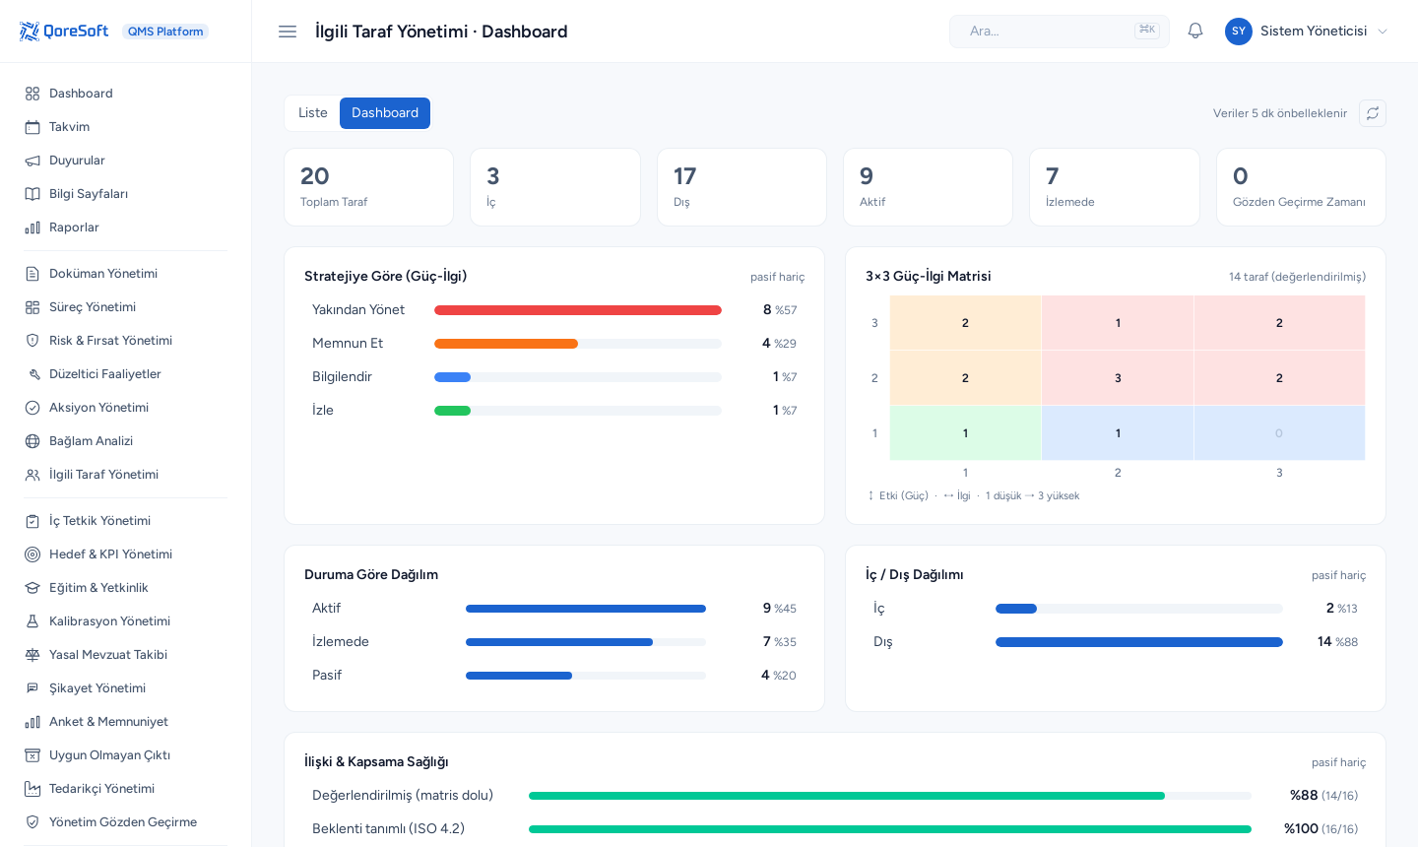Select the Duyurular megaphone icon

point(32,161)
